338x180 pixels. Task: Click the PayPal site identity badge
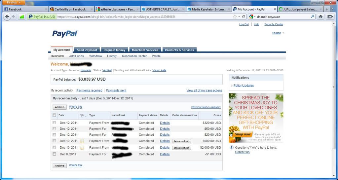(42, 17)
